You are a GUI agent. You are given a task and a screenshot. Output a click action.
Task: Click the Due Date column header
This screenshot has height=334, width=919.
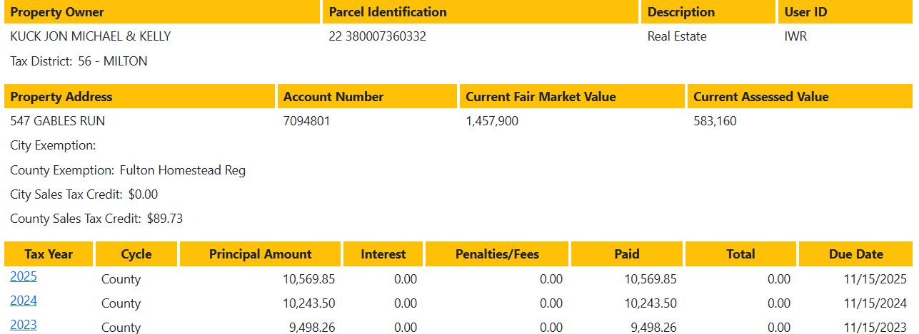pyautogui.click(x=855, y=254)
